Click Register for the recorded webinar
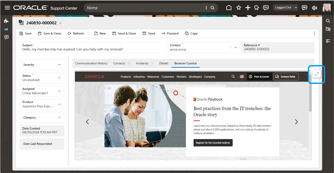This screenshot has width=334, height=173. pos(213,143)
